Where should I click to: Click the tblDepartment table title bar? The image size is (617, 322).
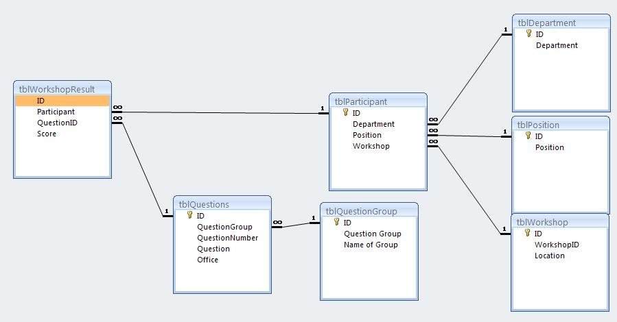561,23
